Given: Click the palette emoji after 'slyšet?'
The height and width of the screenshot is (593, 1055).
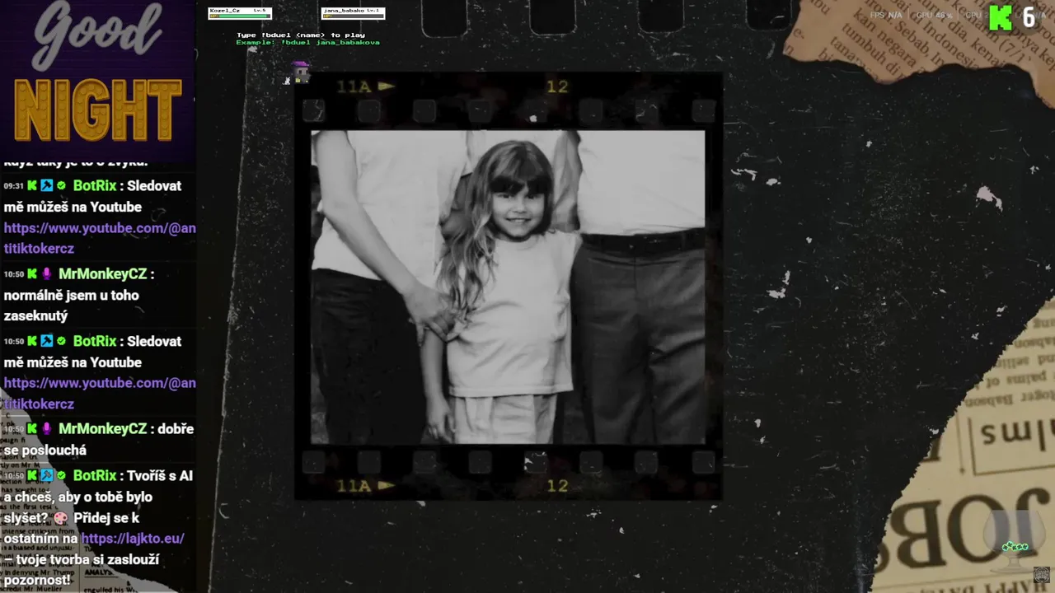Looking at the screenshot, I should (x=60, y=519).
